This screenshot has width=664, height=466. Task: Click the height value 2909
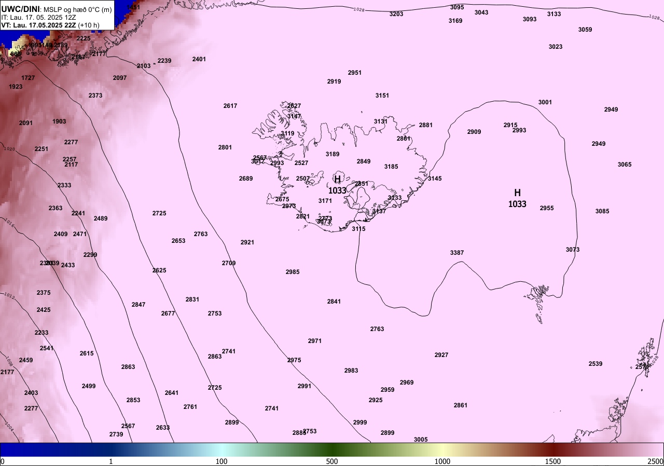pyautogui.click(x=474, y=132)
